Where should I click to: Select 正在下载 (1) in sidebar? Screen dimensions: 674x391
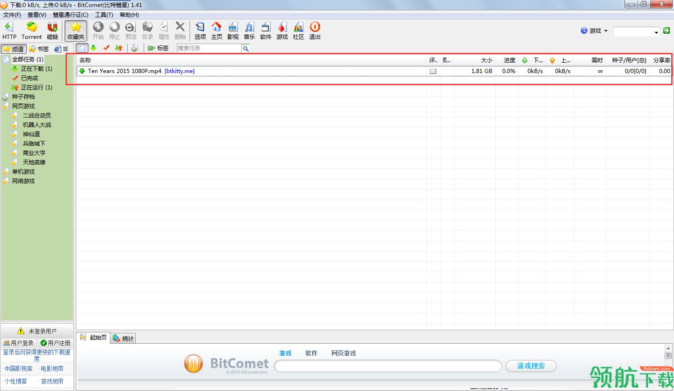coord(37,69)
